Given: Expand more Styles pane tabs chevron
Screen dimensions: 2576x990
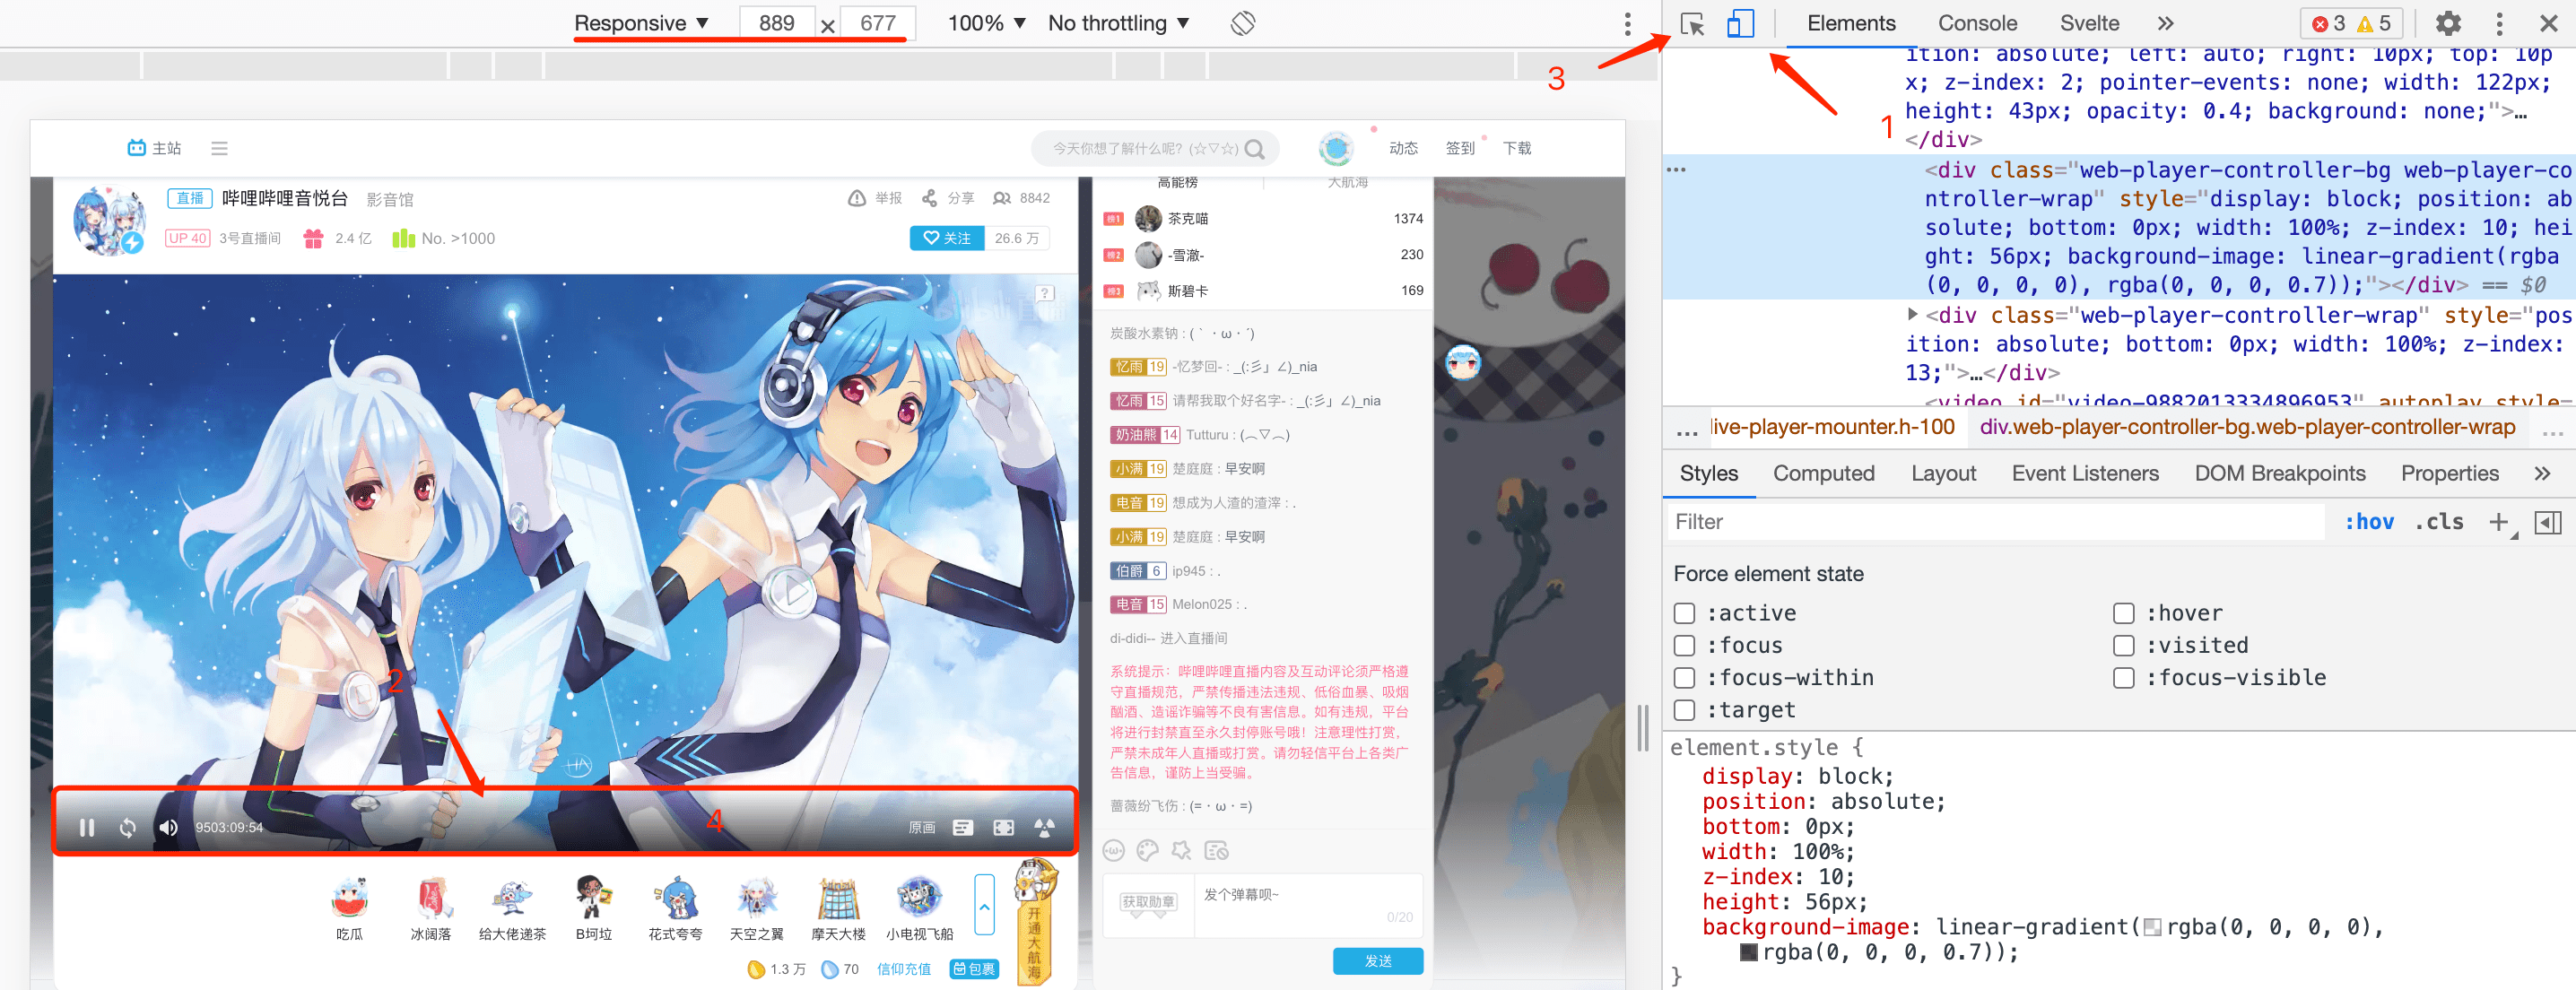Looking at the screenshot, I should tap(2543, 474).
